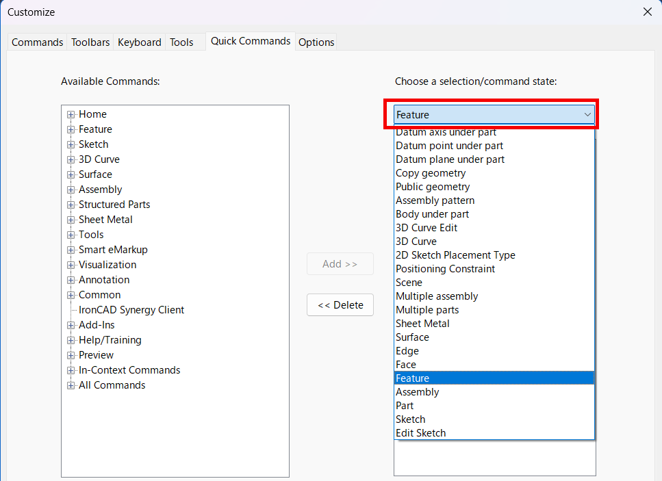Viewport: 662px width, 481px height.
Task: Select 'Public geometry' in the dropdown list
Action: (x=494, y=187)
